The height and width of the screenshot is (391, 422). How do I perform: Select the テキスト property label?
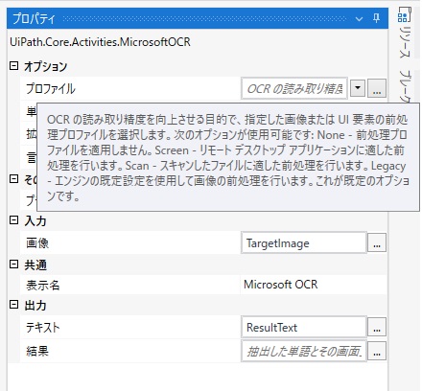43,328
